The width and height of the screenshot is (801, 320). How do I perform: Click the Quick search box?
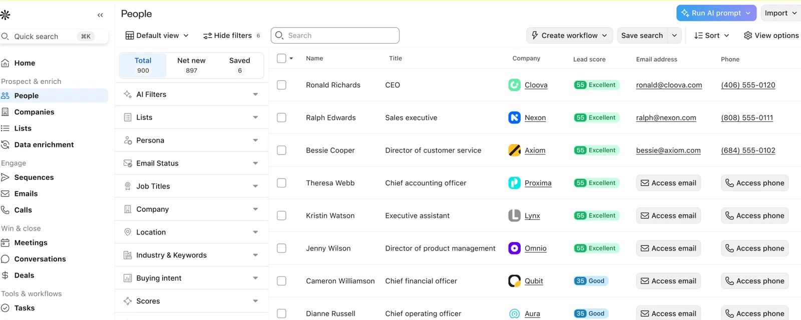54,36
